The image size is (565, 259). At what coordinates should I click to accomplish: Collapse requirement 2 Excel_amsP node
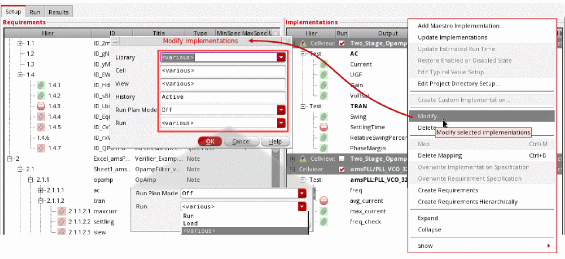click(10, 158)
